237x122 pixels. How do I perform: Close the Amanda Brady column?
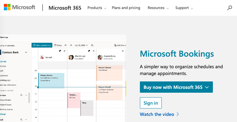123,51
